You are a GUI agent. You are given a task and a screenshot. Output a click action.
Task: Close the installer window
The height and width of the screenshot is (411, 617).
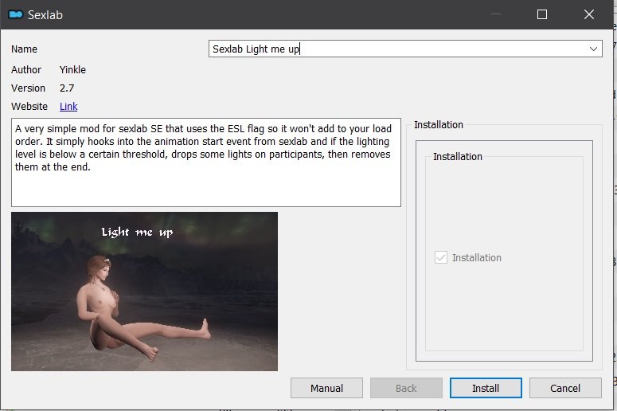(589, 14)
